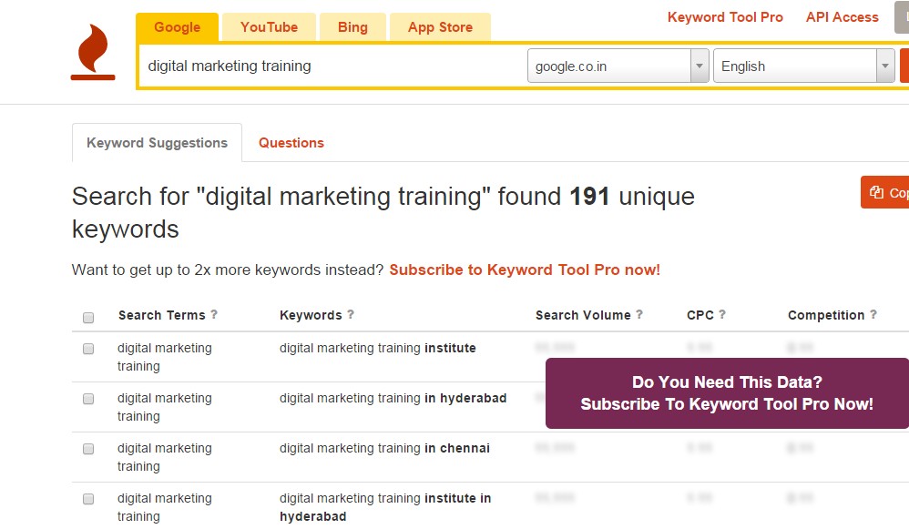Screen dimensions: 909x529
Task: Click help icon next to Search Terms
Action: point(214,315)
